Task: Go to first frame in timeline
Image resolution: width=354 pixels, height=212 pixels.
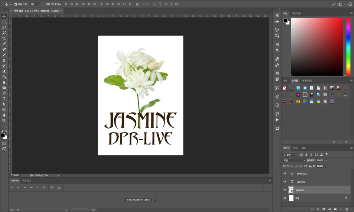Action: [x=12, y=187]
